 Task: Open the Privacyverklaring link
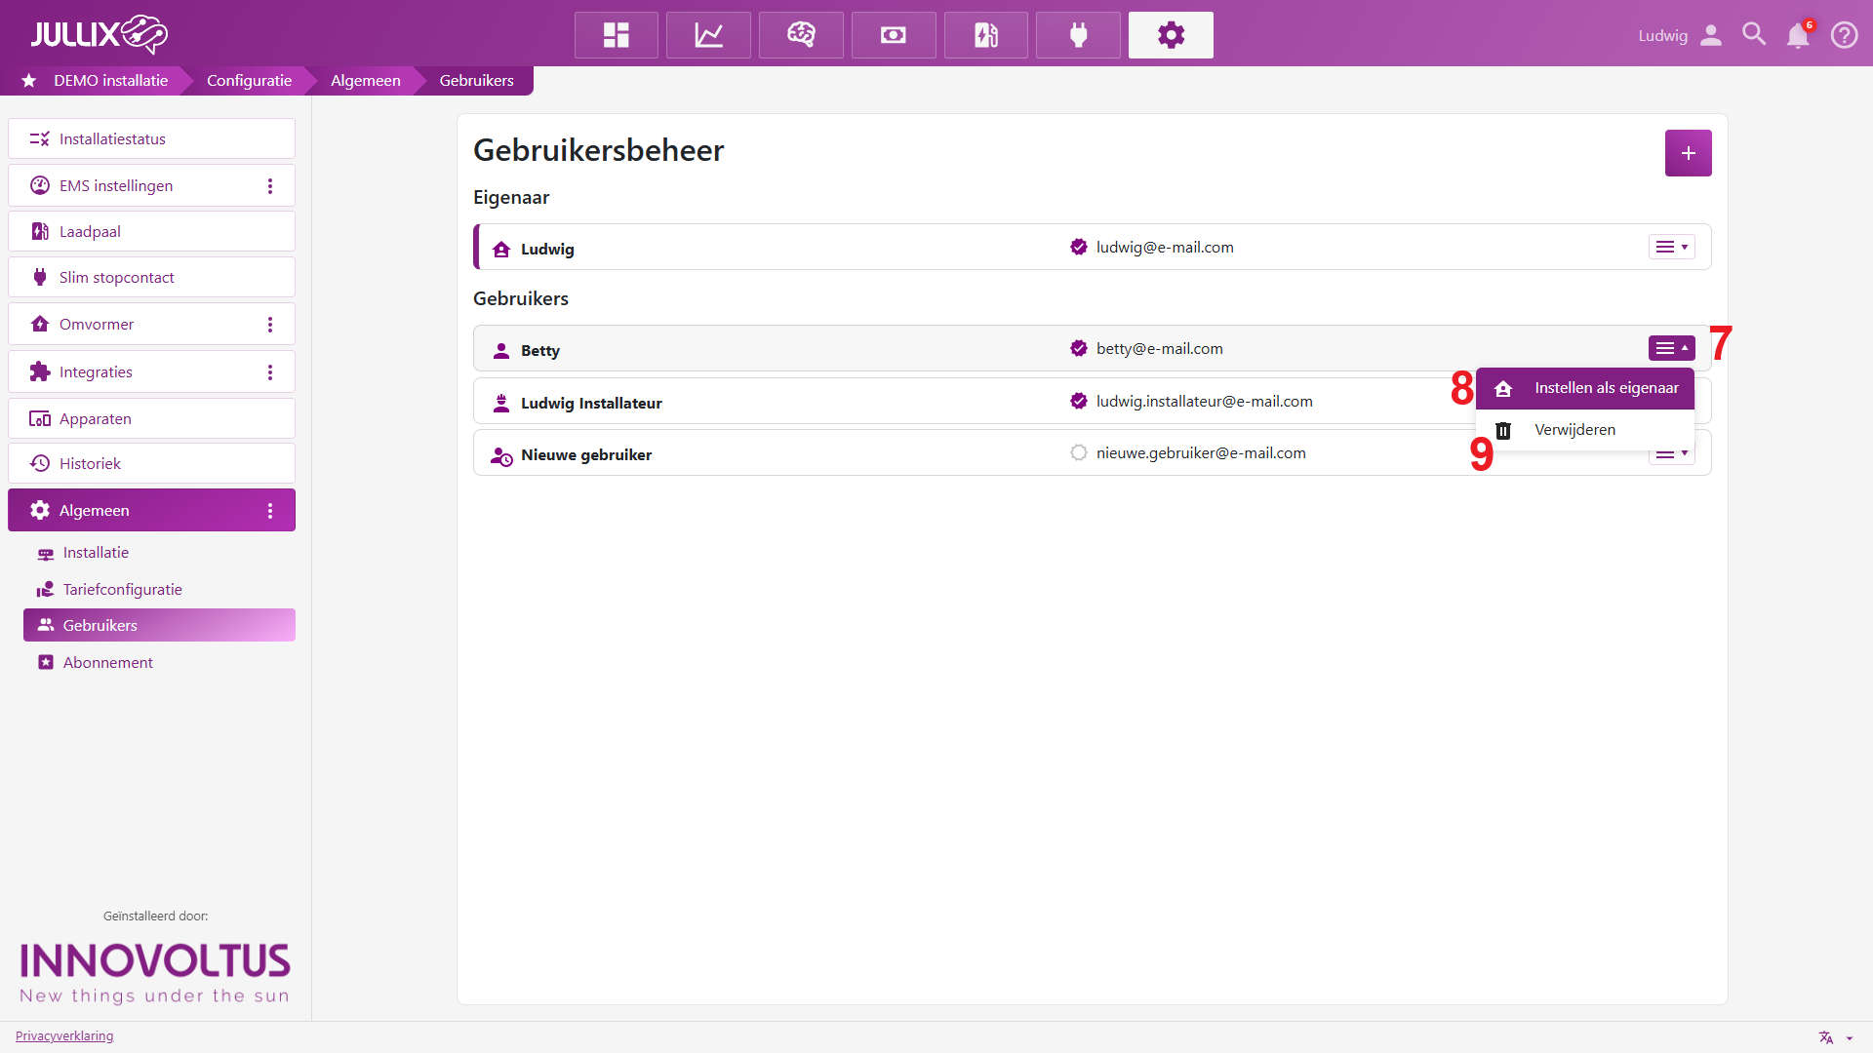64,1036
